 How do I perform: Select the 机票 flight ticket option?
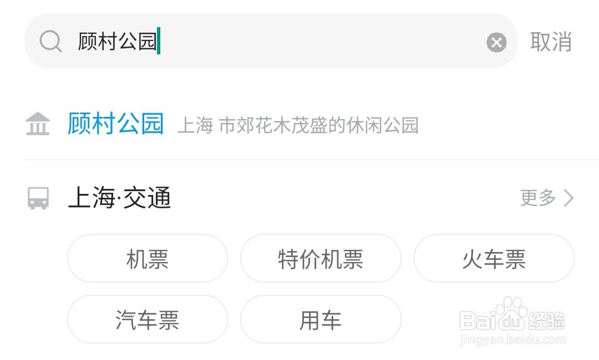pyautogui.click(x=147, y=259)
